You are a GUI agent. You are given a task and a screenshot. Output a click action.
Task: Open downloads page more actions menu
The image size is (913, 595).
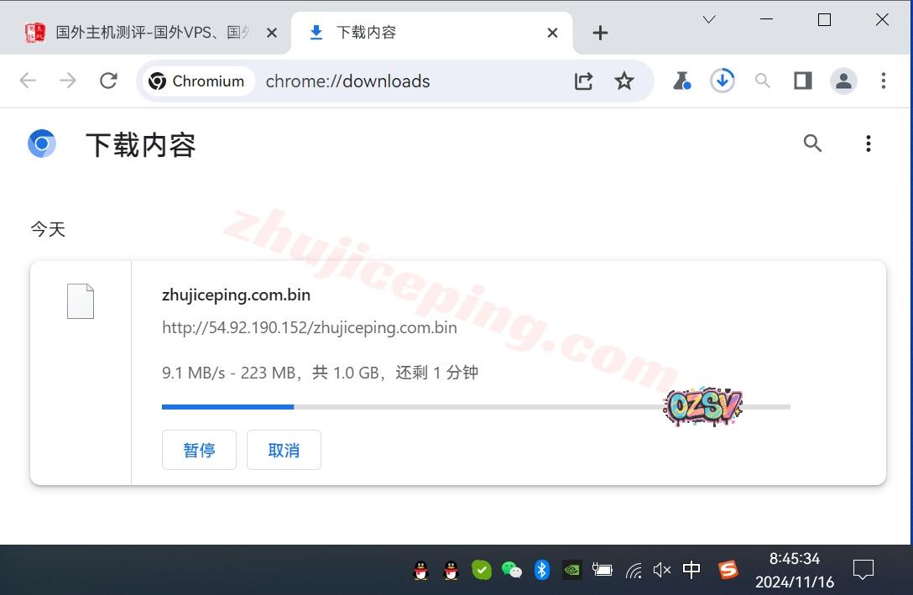tap(868, 144)
